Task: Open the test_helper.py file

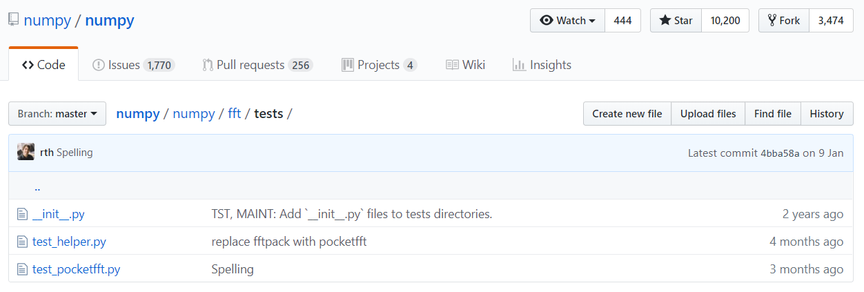Action: tap(69, 242)
